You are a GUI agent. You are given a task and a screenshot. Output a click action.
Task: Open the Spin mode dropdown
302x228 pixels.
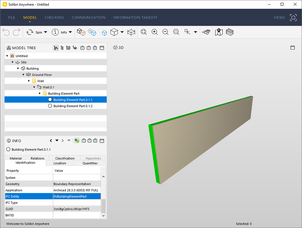point(46,32)
